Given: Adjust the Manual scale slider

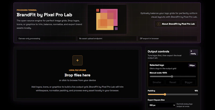Looking at the screenshot, I should pos(173,76).
